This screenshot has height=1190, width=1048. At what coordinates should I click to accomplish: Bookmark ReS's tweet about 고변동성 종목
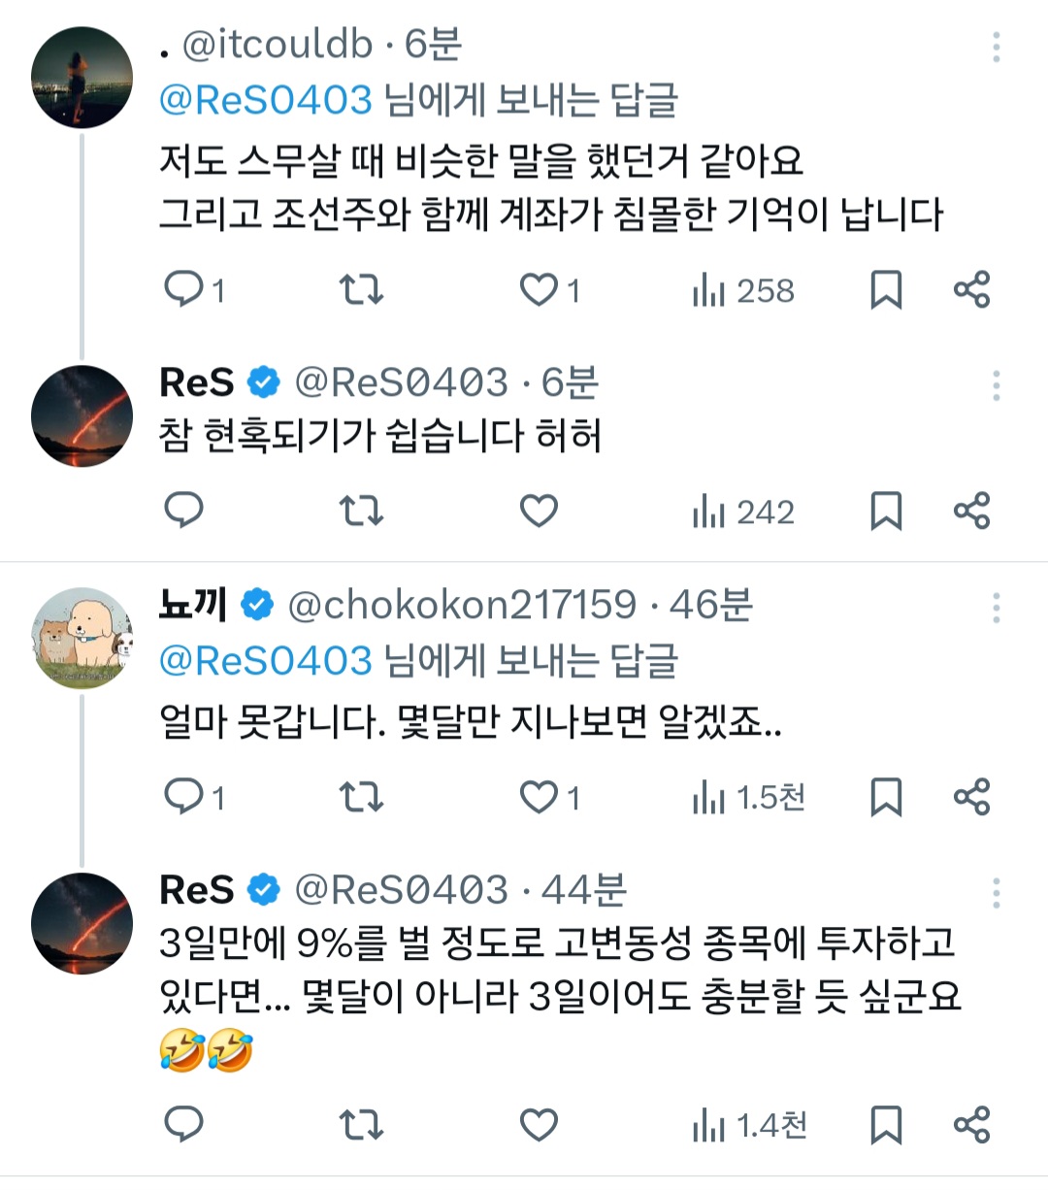[886, 1125]
